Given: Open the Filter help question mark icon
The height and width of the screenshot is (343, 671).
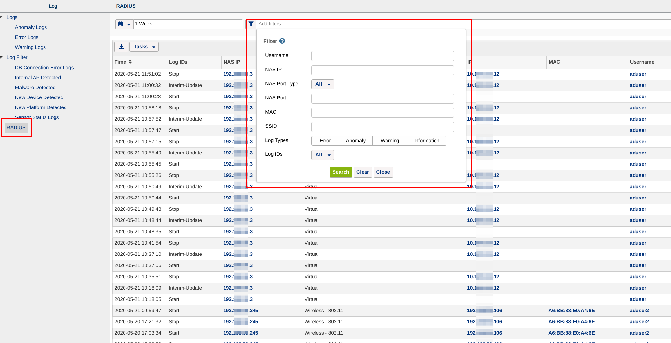Looking at the screenshot, I should click(x=282, y=41).
